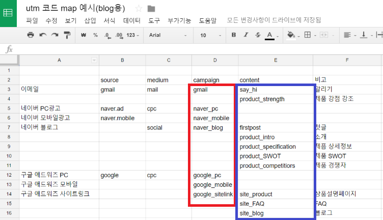The image size is (383, 220).
Task: Toggle strikethrough formatting
Action: pos(258,35)
